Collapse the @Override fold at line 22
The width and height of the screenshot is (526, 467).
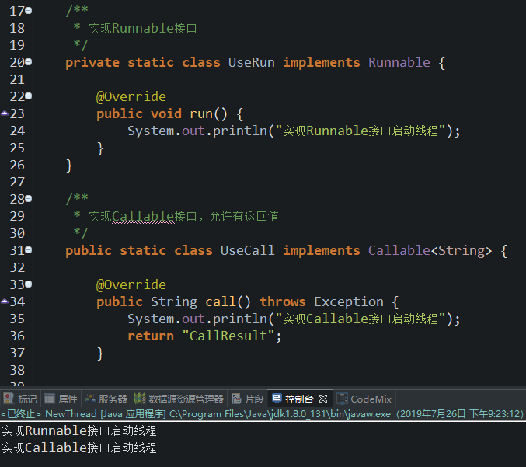29,96
